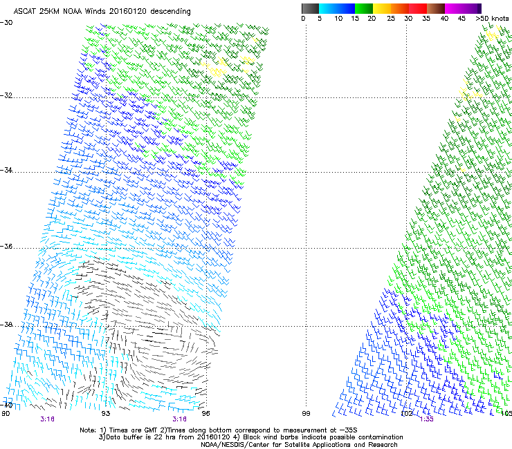Click the NOAA/NESDIS Center credit line
Image resolution: width=512 pixels, height=449 pixels.
point(299,445)
